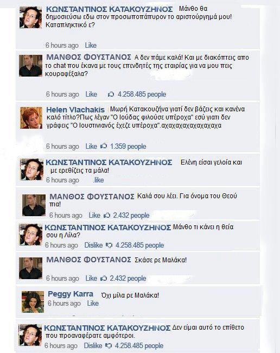
Task: Open Helen Vlachakis profile name link
Action: (x=75, y=110)
